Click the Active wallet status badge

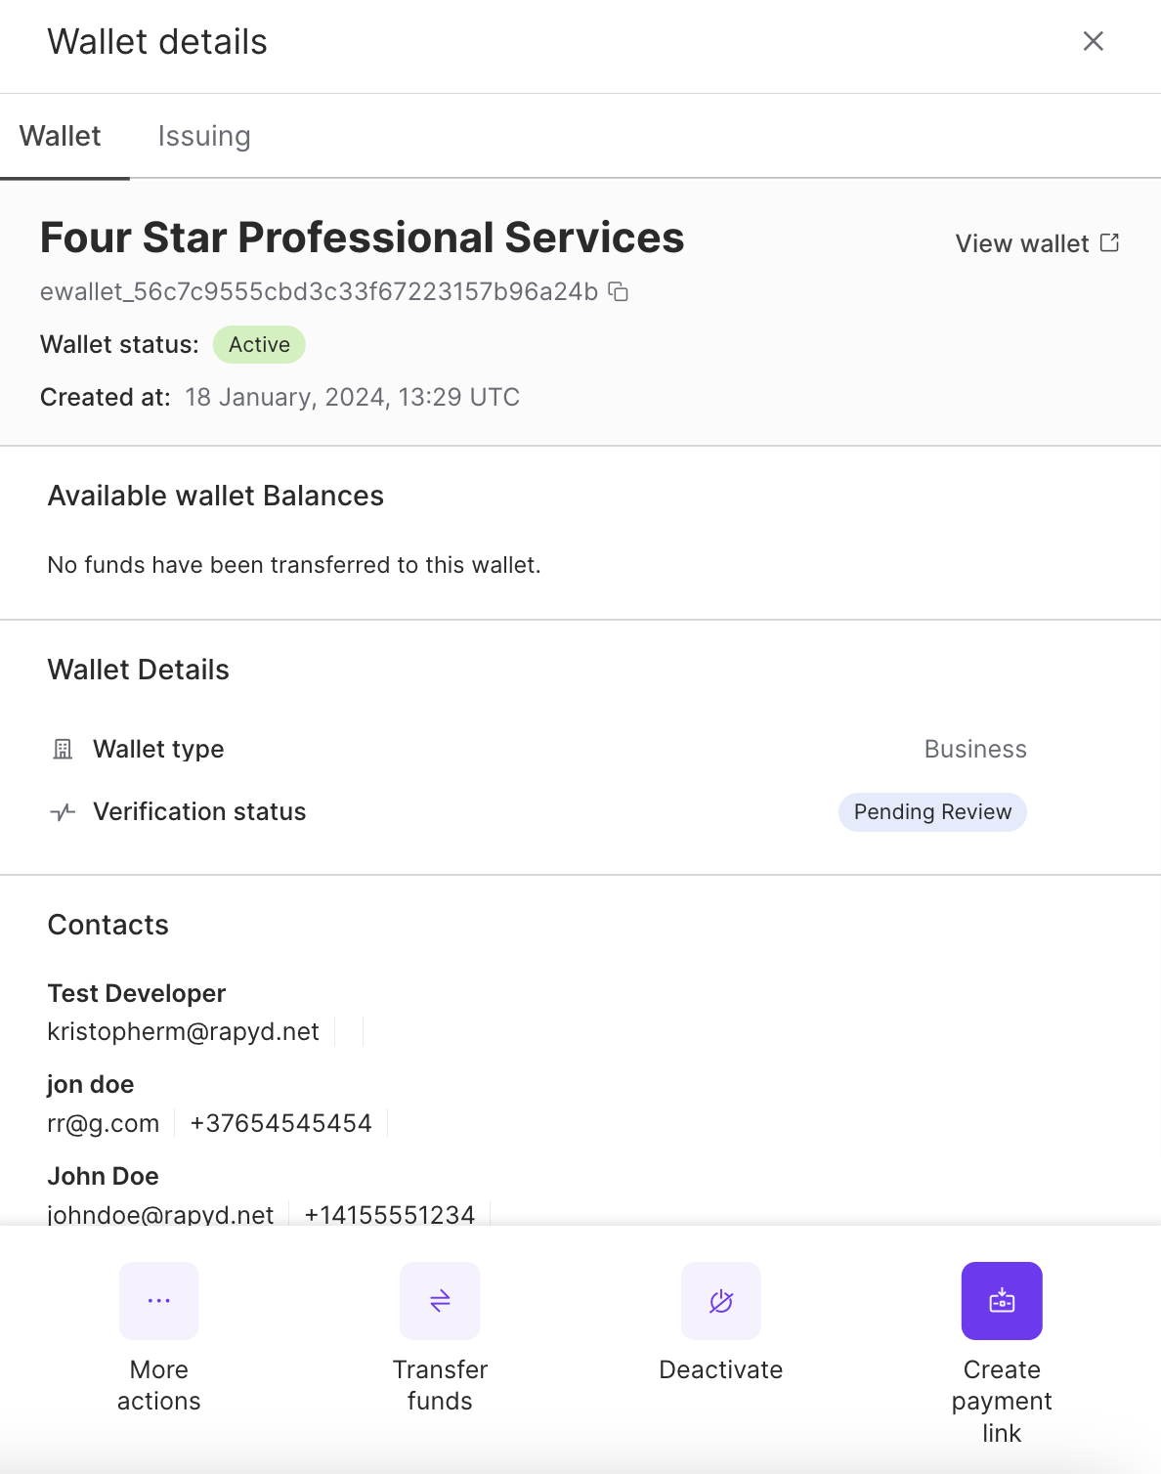[259, 345]
